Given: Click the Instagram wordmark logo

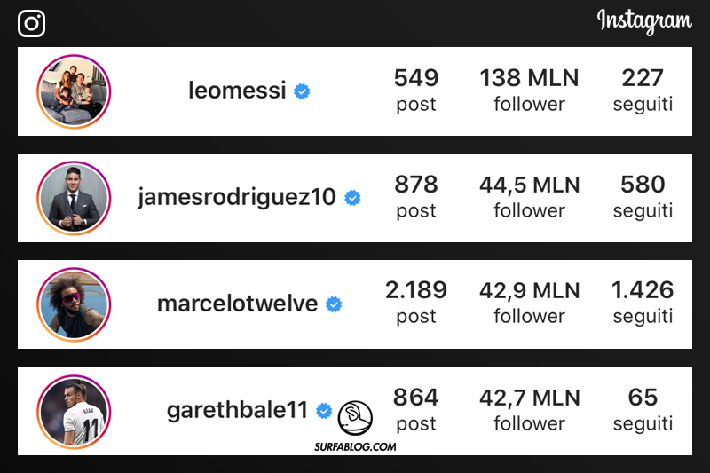Looking at the screenshot, I should 643,20.
